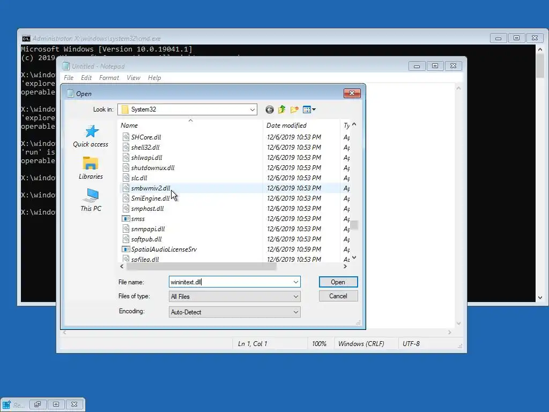Viewport: 549px width, 412px height.
Task: Click the SHCore.dll file icon
Action: pyautogui.click(x=125, y=137)
